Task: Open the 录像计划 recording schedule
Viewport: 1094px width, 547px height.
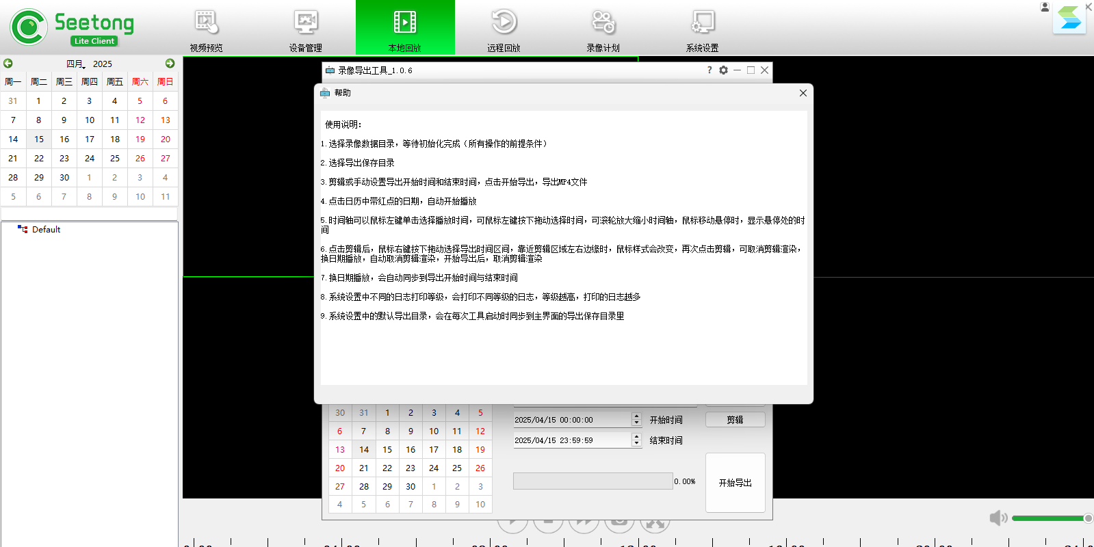Action: [603, 30]
